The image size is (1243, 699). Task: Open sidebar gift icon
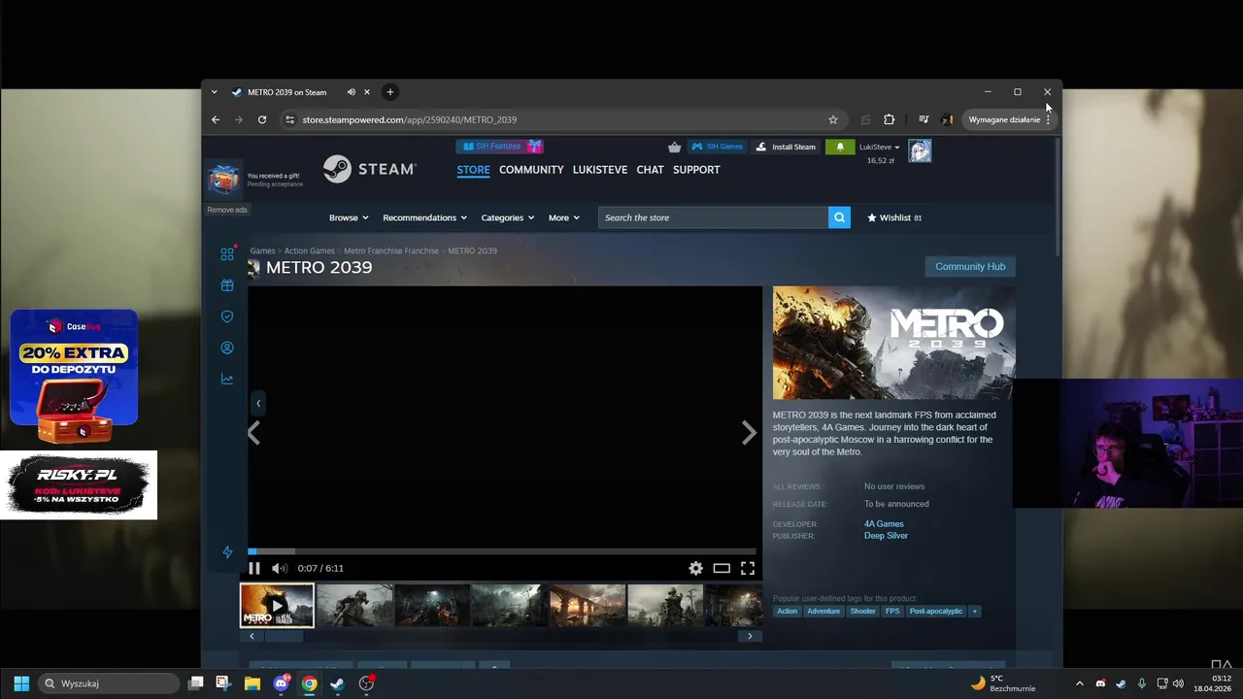(227, 285)
